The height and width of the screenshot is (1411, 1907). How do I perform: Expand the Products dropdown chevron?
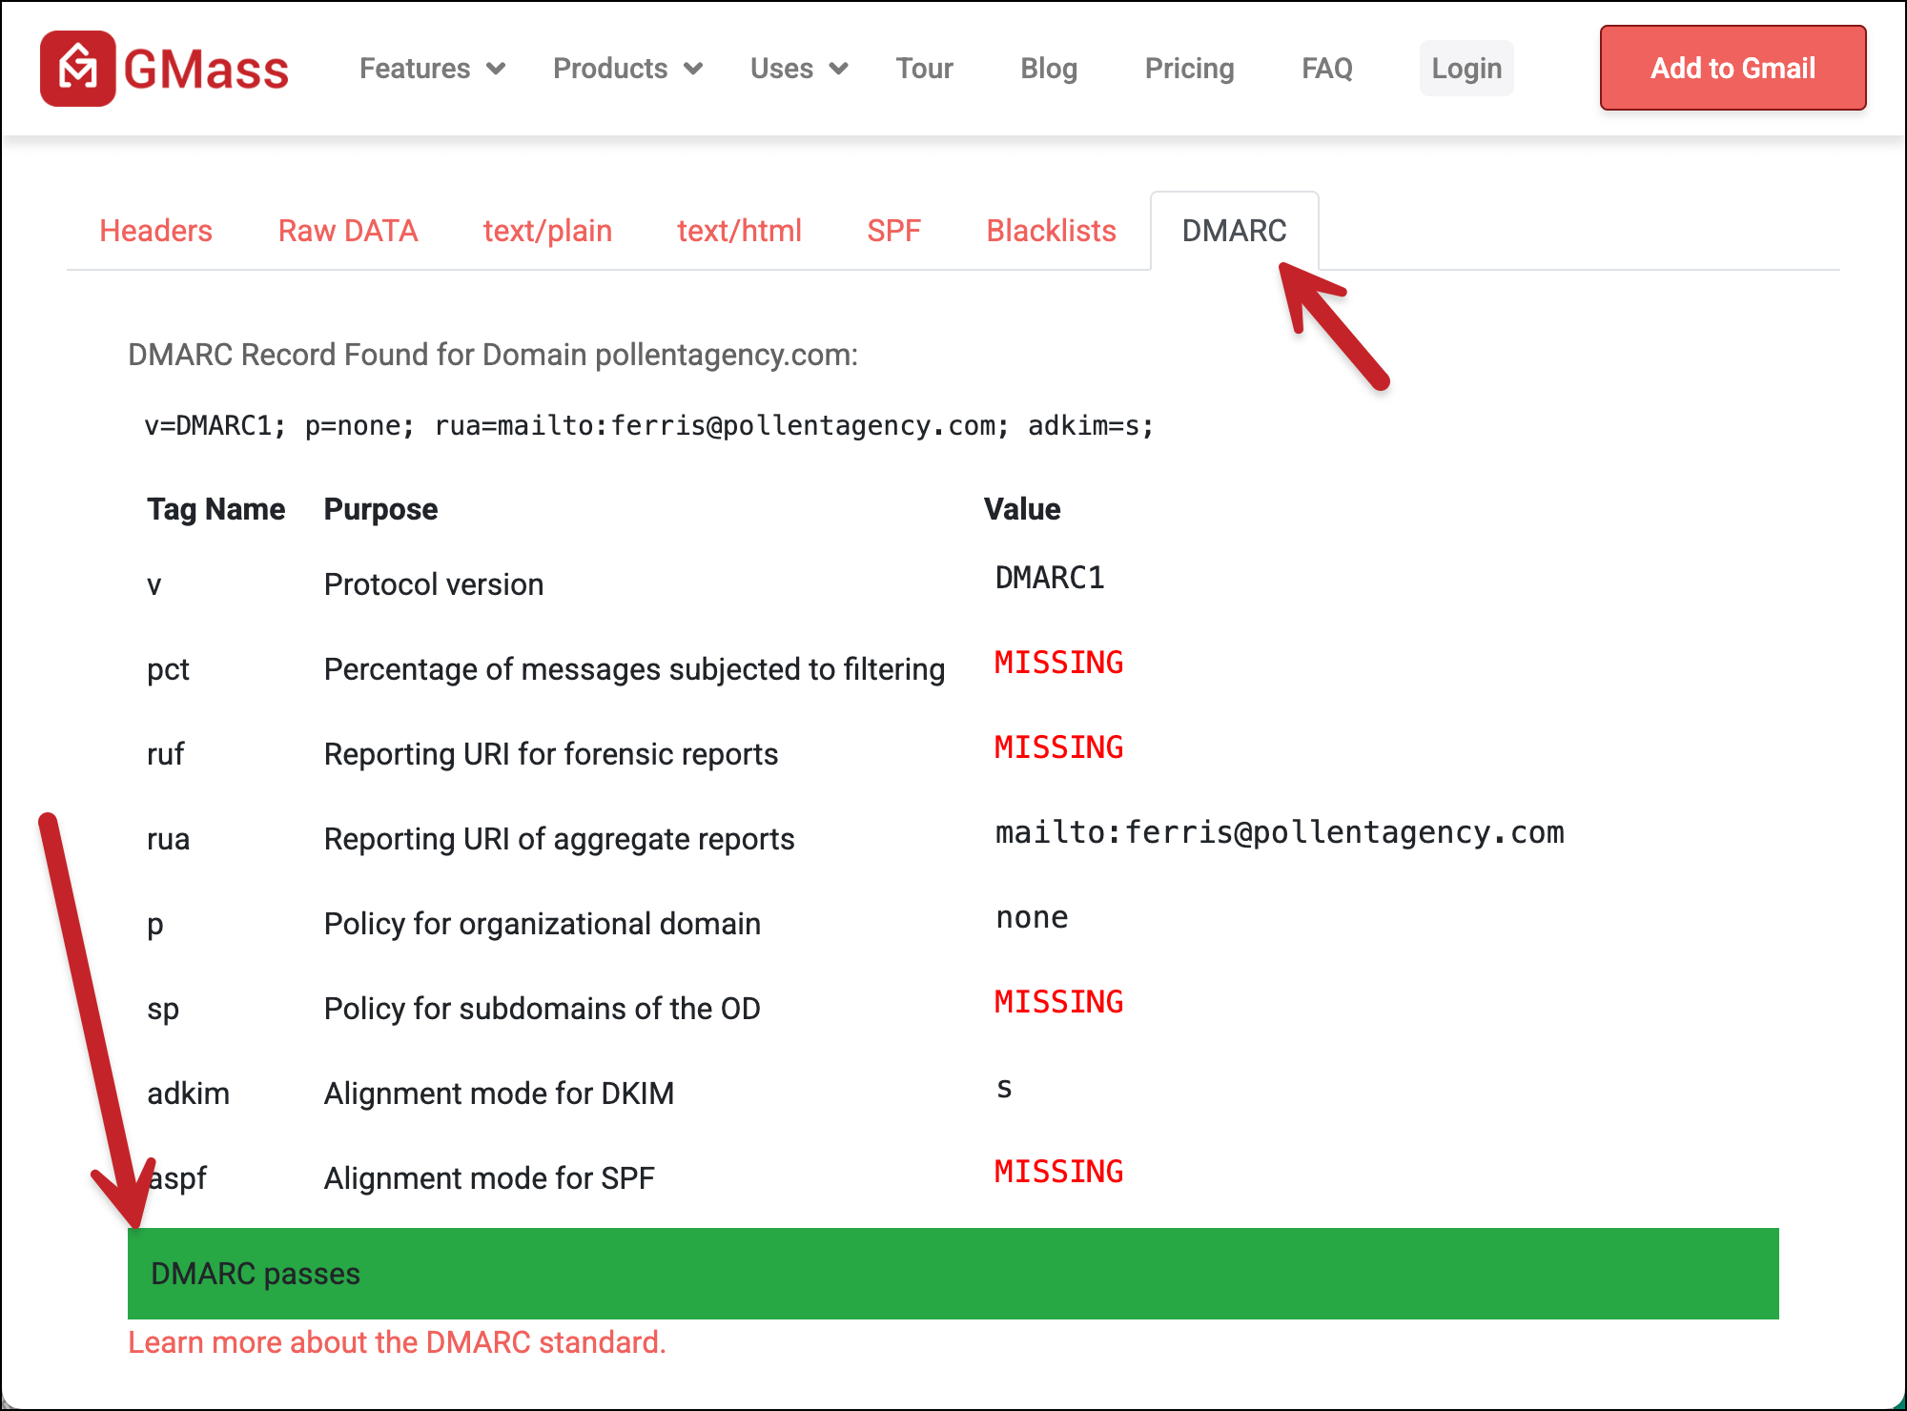(693, 69)
